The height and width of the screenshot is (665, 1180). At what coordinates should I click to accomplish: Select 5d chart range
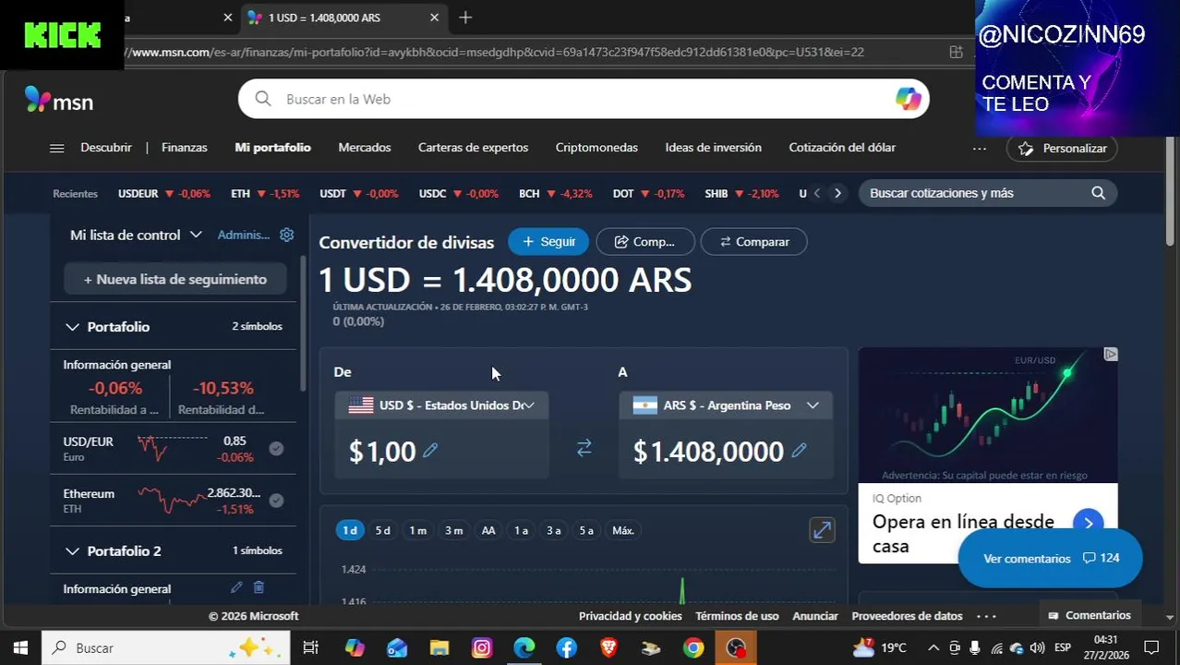click(x=383, y=530)
